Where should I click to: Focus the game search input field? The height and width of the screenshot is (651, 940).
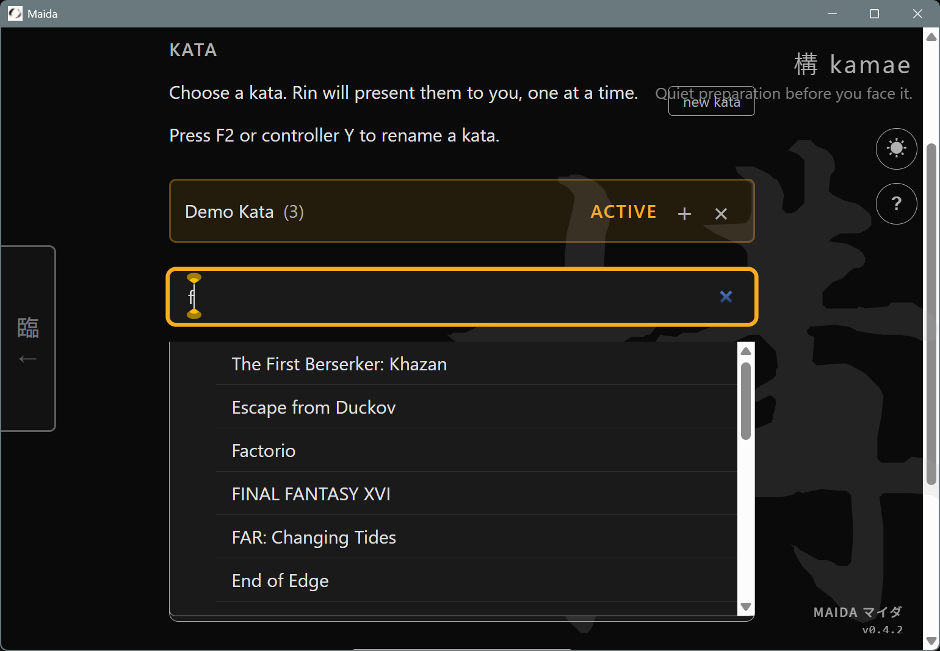click(427, 297)
